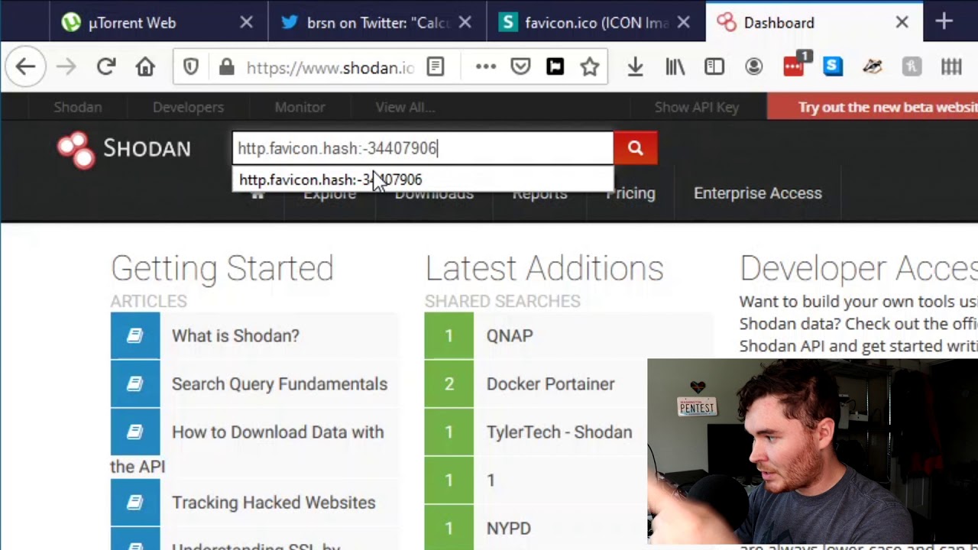The image size is (978, 550).
Task: Open Developers link in top bar
Action: [188, 107]
